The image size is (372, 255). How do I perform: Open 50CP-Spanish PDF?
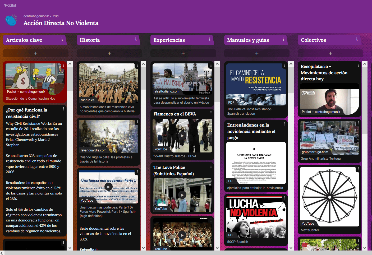point(238,242)
